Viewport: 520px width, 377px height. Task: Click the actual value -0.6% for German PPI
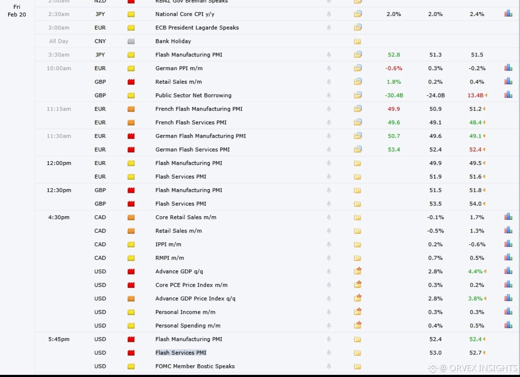click(394, 68)
